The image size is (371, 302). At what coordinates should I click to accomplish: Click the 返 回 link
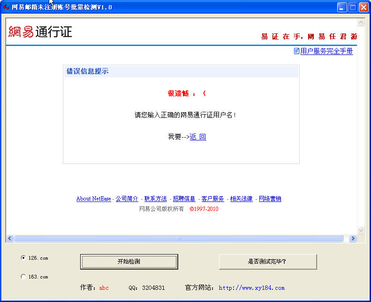click(x=198, y=137)
